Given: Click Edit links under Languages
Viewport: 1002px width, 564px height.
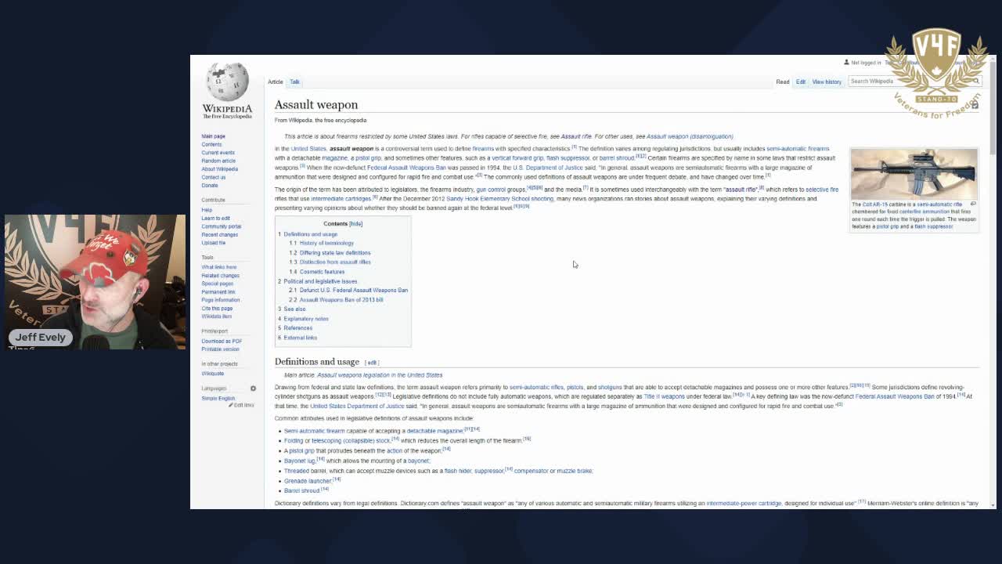Looking at the screenshot, I should pos(242,405).
